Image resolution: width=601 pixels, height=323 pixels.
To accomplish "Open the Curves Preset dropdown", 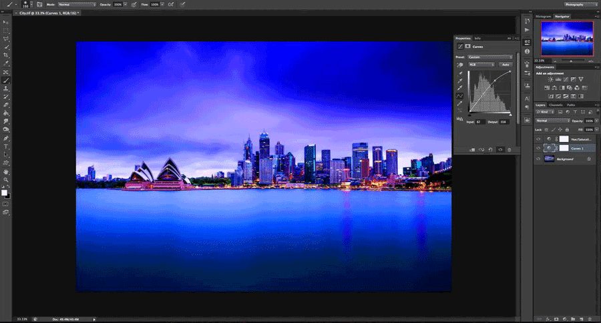I will [489, 57].
